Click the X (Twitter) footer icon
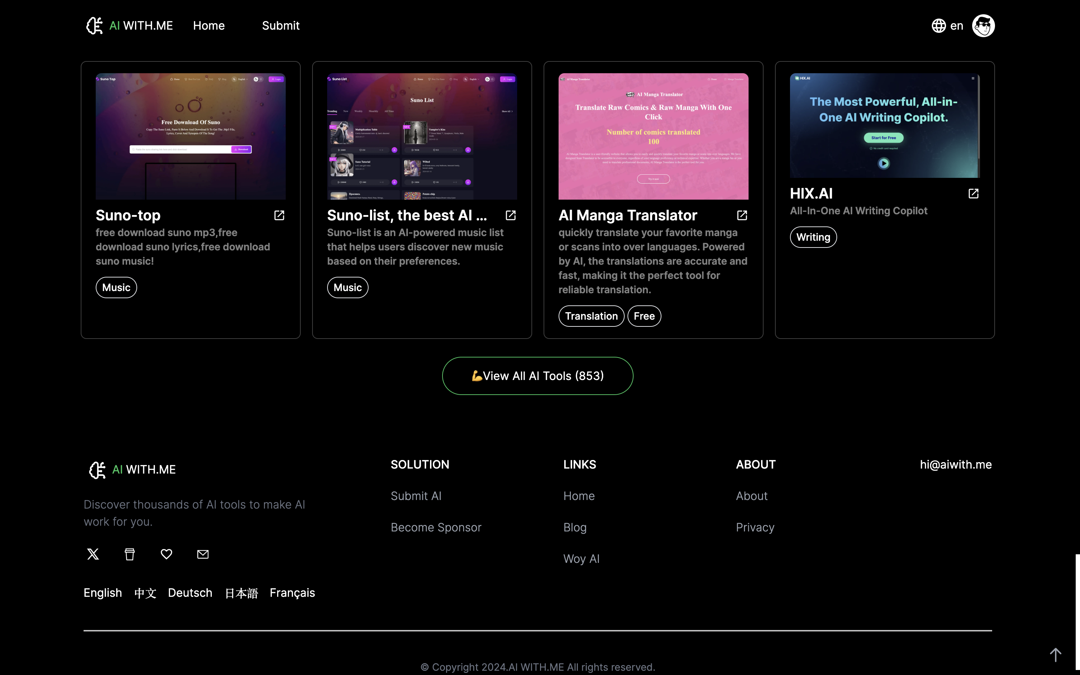Viewport: 1080px width, 675px height. [93, 554]
